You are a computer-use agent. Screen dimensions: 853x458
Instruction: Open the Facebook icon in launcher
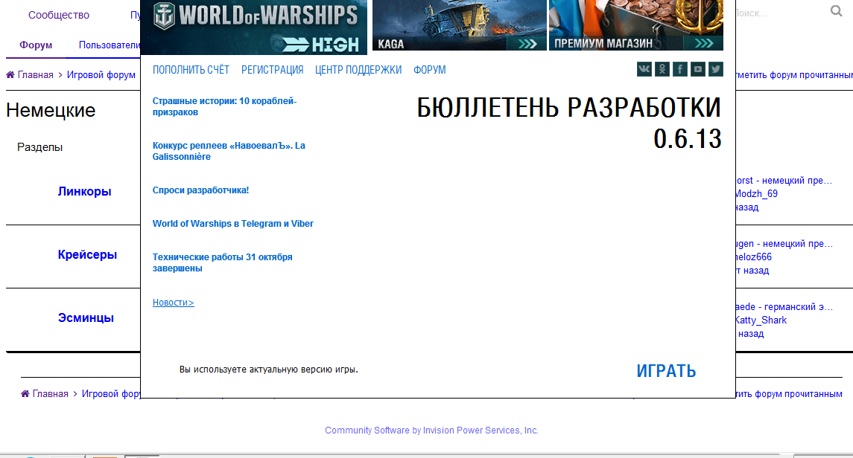680,69
